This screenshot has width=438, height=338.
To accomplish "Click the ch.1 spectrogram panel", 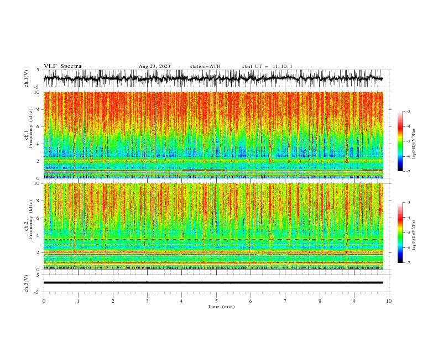I will pos(213,135).
